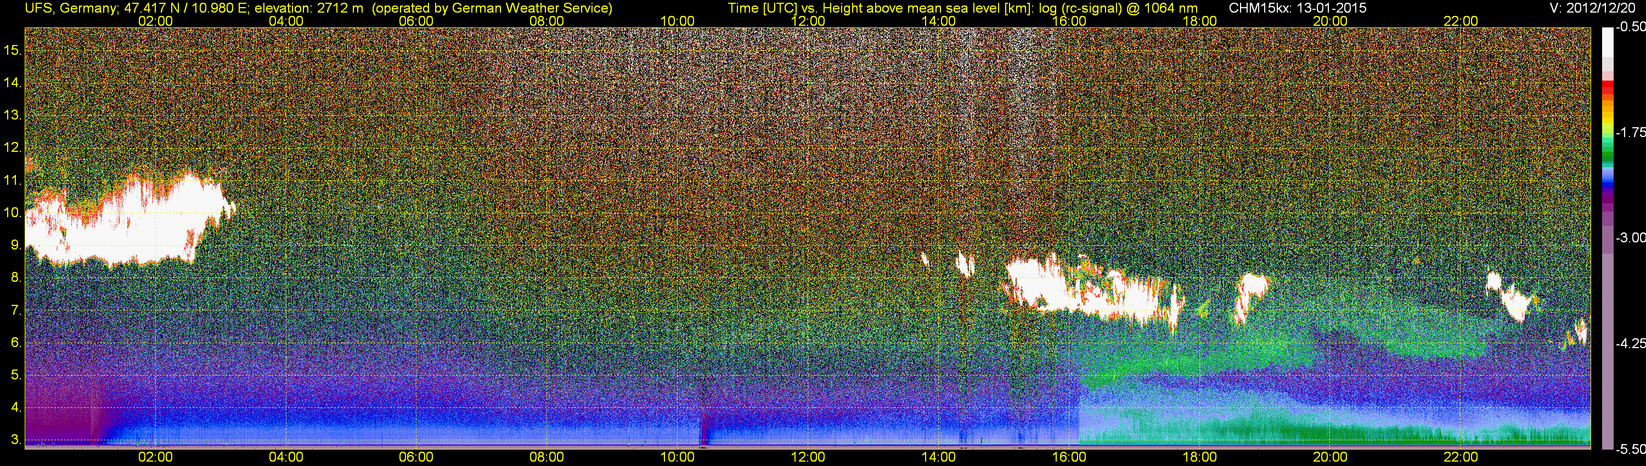Click the "11." height axis label

pos(13,180)
